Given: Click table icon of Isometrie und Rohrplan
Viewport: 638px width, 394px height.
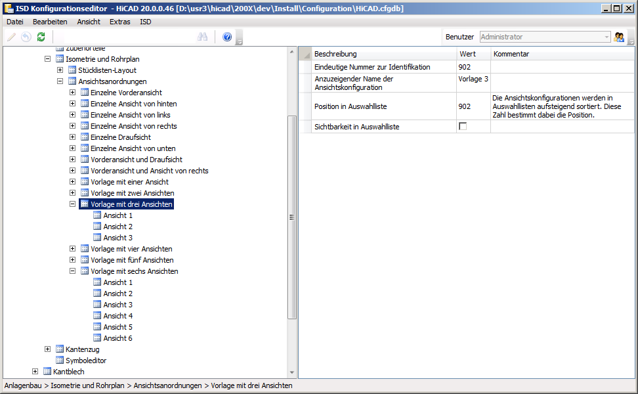Looking at the screenshot, I should (x=60, y=59).
